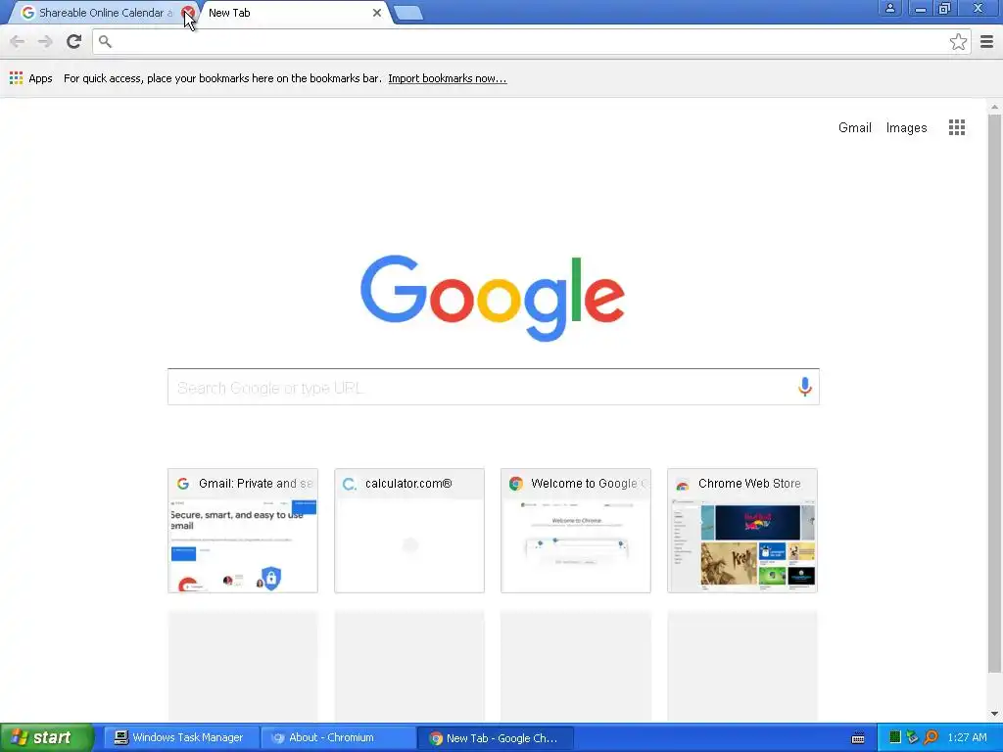This screenshot has height=752, width=1003.
Task: Start voice search with microphone icon
Action: tap(805, 387)
